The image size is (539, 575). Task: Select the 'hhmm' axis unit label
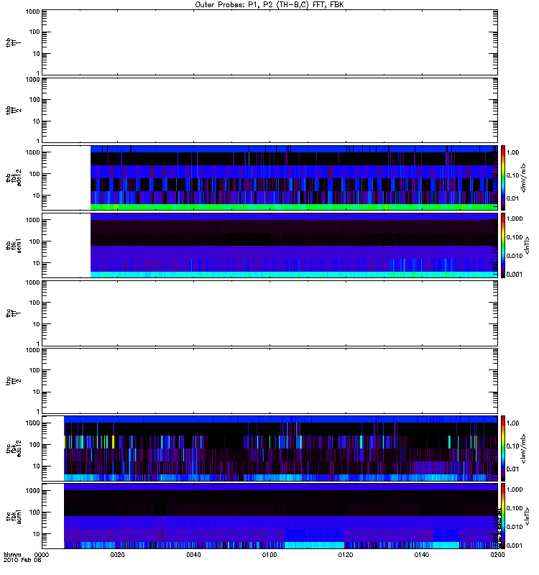tap(12, 554)
